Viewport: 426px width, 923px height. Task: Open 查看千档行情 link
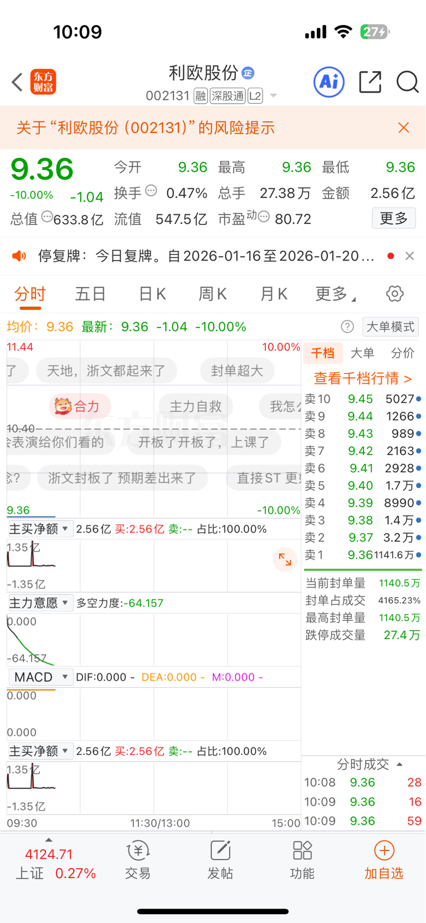coord(363,379)
